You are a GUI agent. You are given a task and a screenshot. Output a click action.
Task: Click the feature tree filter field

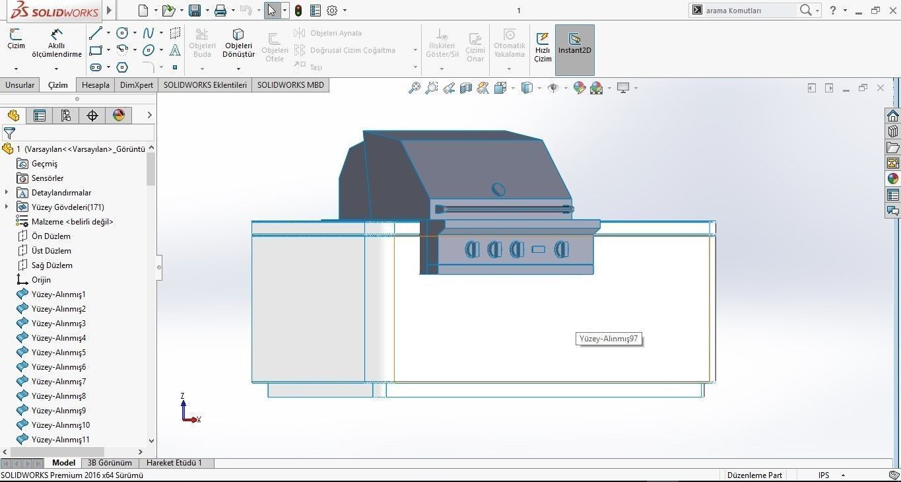coord(78,133)
